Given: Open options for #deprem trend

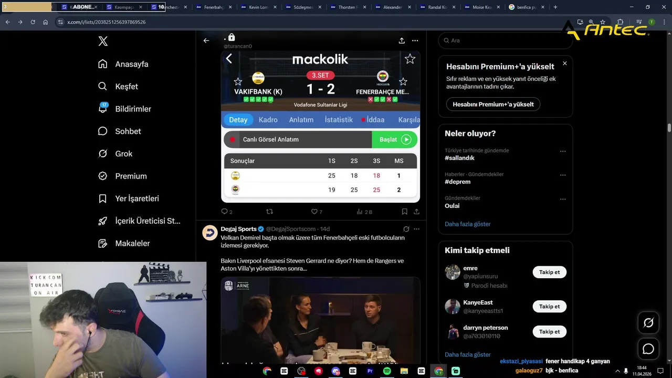Looking at the screenshot, I should pyautogui.click(x=563, y=175).
